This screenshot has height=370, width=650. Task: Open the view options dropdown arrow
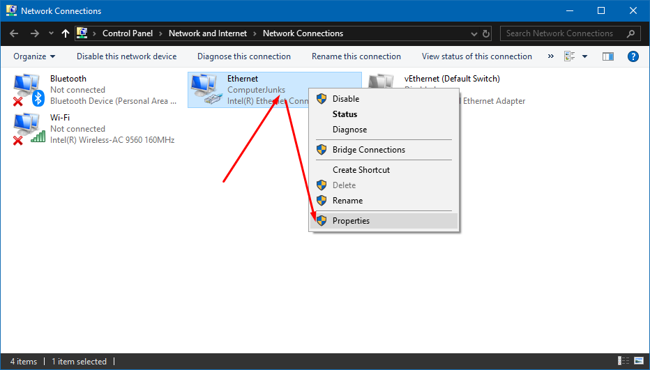(585, 56)
